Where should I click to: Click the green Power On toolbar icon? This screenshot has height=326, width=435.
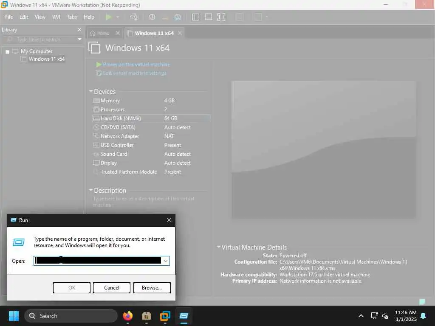(108, 17)
